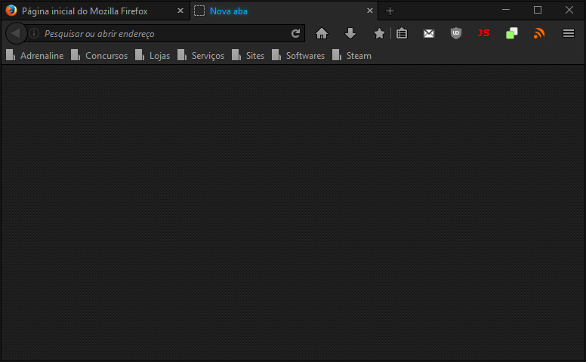
Task: Show site info via the info icon
Action: tap(34, 34)
